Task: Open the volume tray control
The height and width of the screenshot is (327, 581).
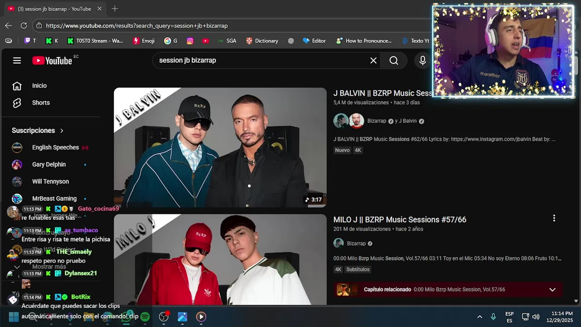Action: point(536,317)
